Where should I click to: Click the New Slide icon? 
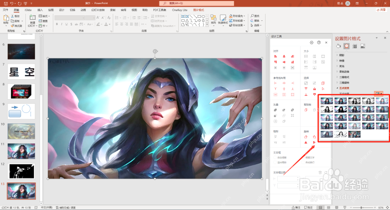32,20
